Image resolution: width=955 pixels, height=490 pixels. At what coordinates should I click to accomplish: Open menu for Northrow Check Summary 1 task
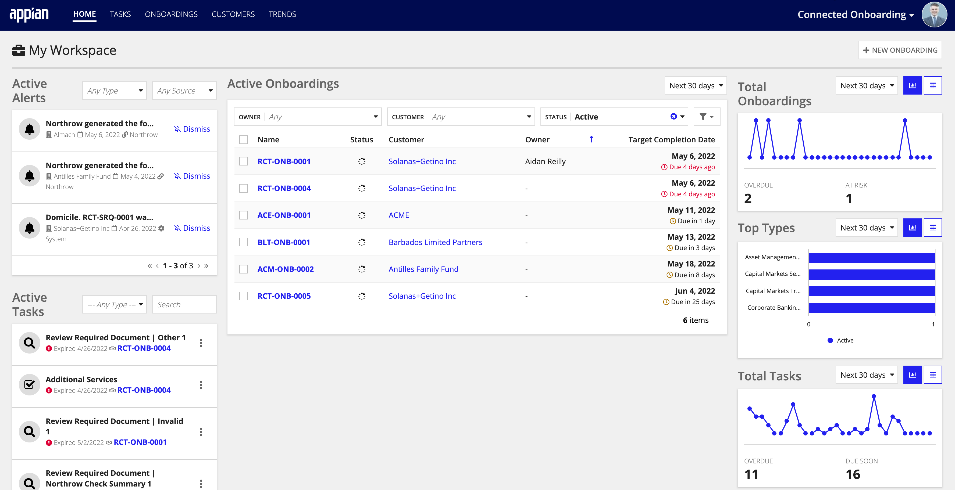[201, 483]
